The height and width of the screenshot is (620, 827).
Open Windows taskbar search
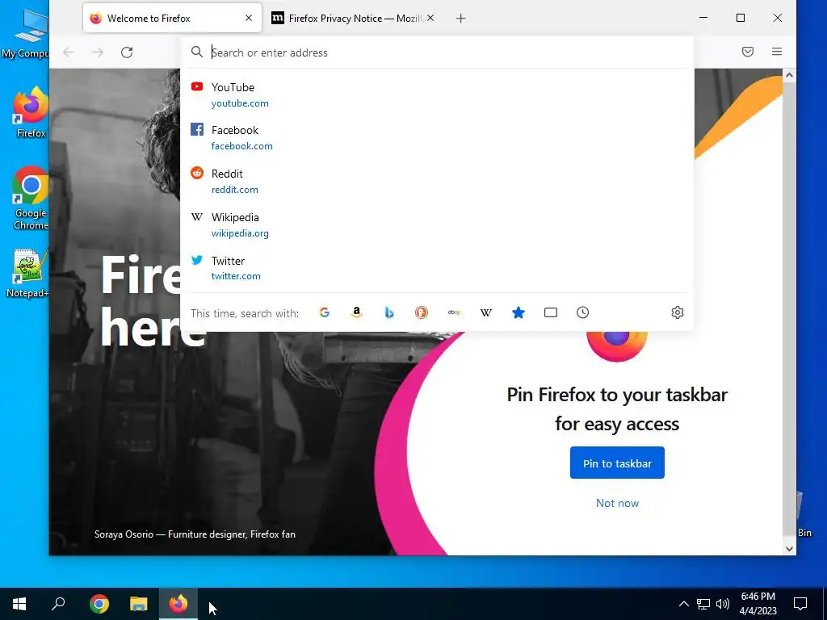tap(58, 604)
